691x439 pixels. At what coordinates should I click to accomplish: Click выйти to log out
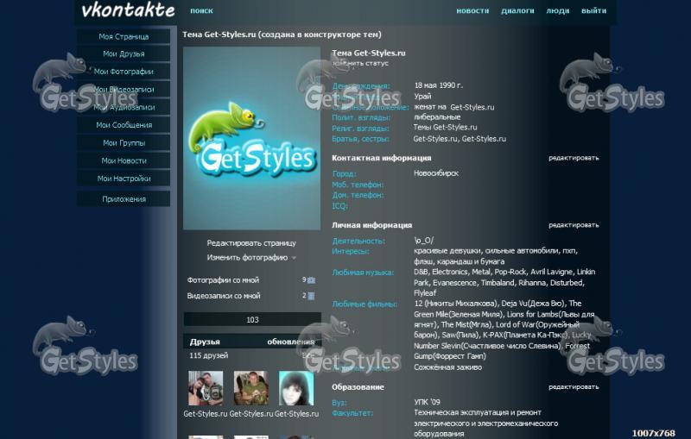point(593,11)
